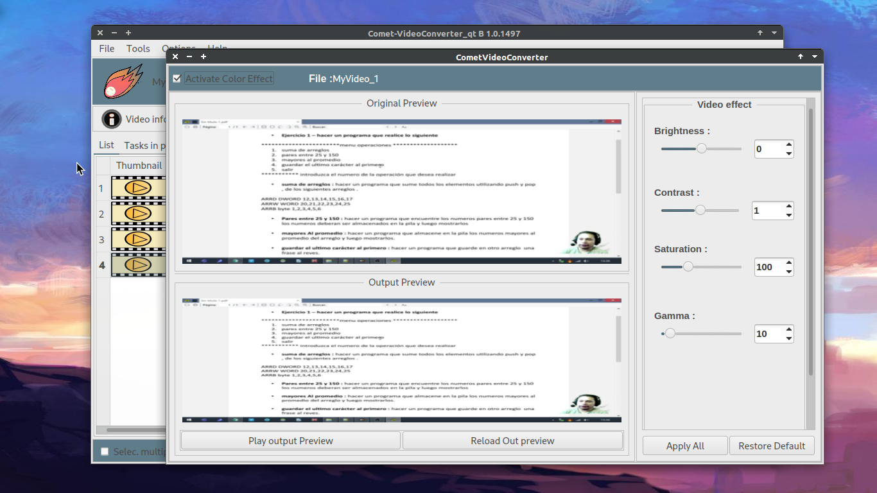Screen dimensions: 877x493
Task: Click the Gamma value field showing 10
Action: click(x=769, y=334)
